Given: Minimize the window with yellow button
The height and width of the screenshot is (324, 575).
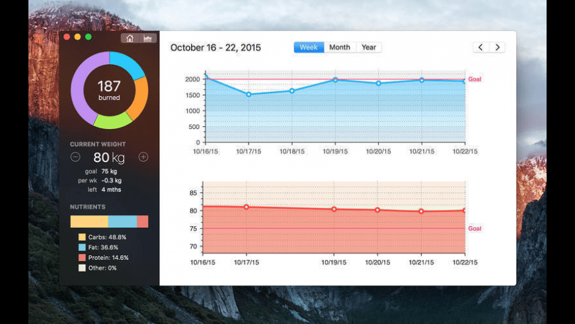Looking at the screenshot, I should pos(77,36).
